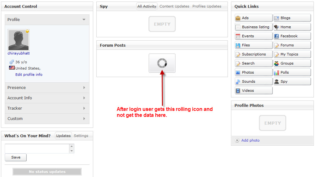Open the Forums quick link button
Viewport: 317px width, 177px height.
click(292, 45)
